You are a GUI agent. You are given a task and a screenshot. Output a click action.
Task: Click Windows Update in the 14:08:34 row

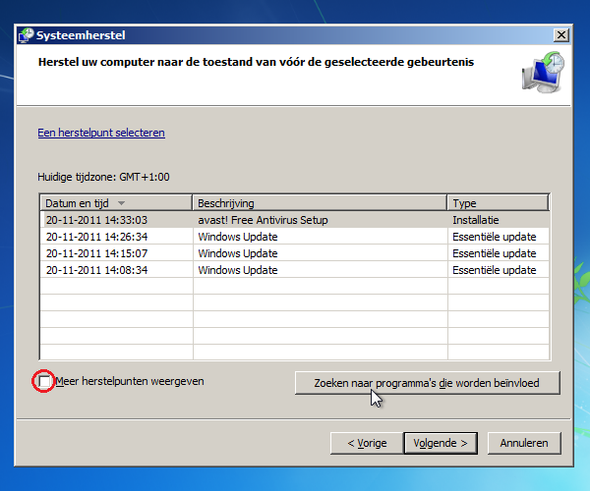pos(238,270)
